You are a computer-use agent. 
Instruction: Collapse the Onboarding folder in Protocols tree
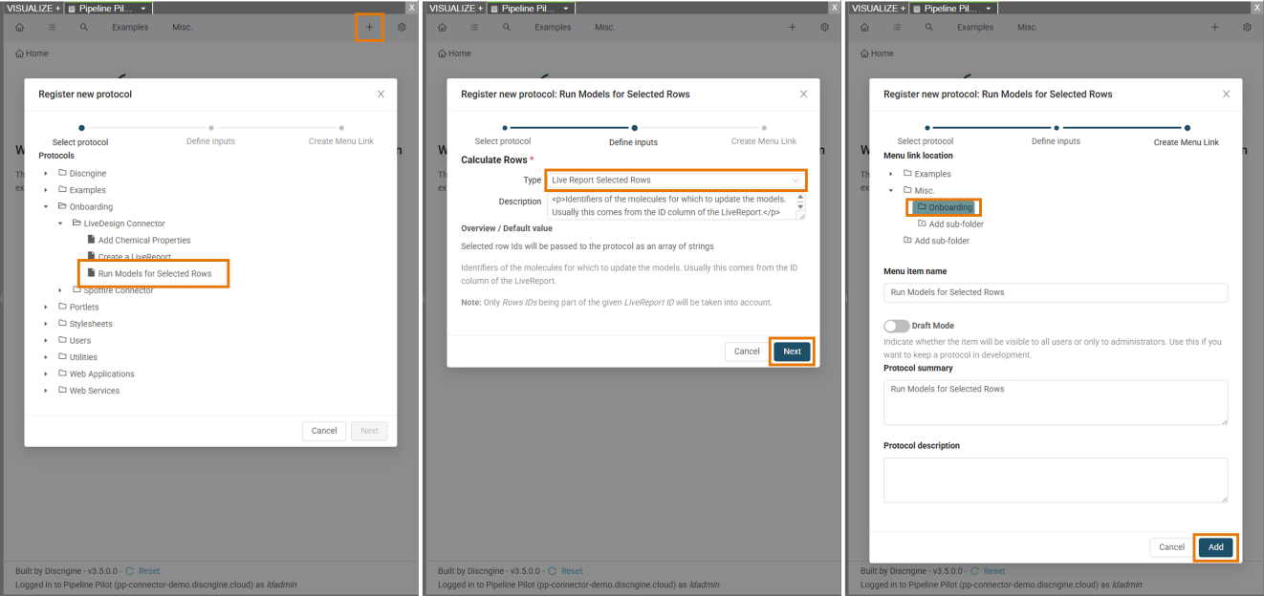tap(45, 206)
